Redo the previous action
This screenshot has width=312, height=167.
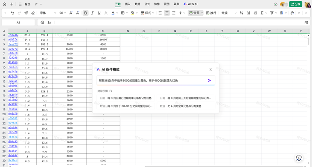(19, 13)
